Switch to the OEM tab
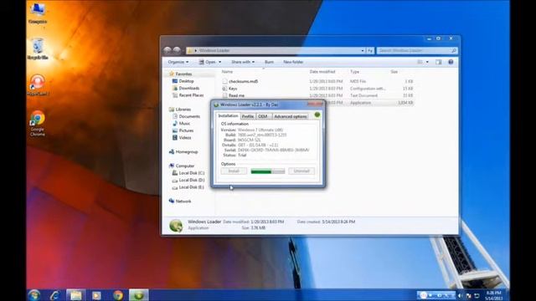The image size is (536, 301). pos(263,116)
